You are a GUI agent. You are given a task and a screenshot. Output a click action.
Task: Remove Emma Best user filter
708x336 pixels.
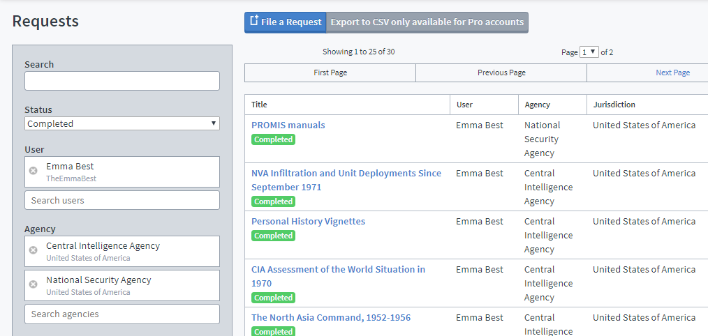[33, 171]
